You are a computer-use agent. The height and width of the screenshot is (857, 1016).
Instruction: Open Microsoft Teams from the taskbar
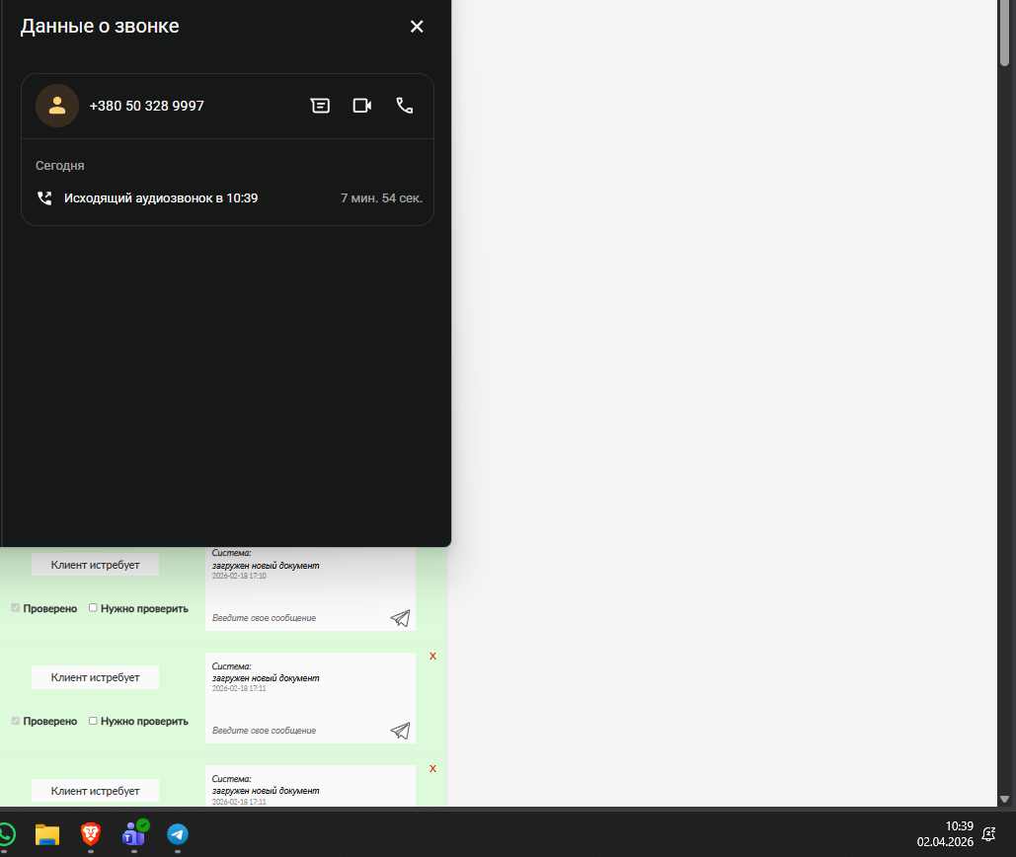(x=134, y=834)
